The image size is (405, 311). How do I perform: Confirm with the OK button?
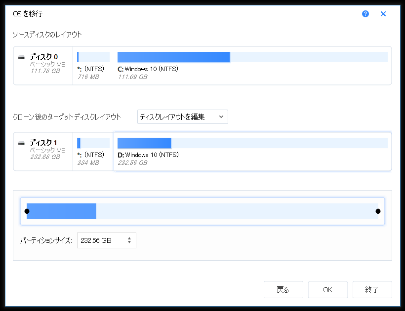click(x=327, y=290)
